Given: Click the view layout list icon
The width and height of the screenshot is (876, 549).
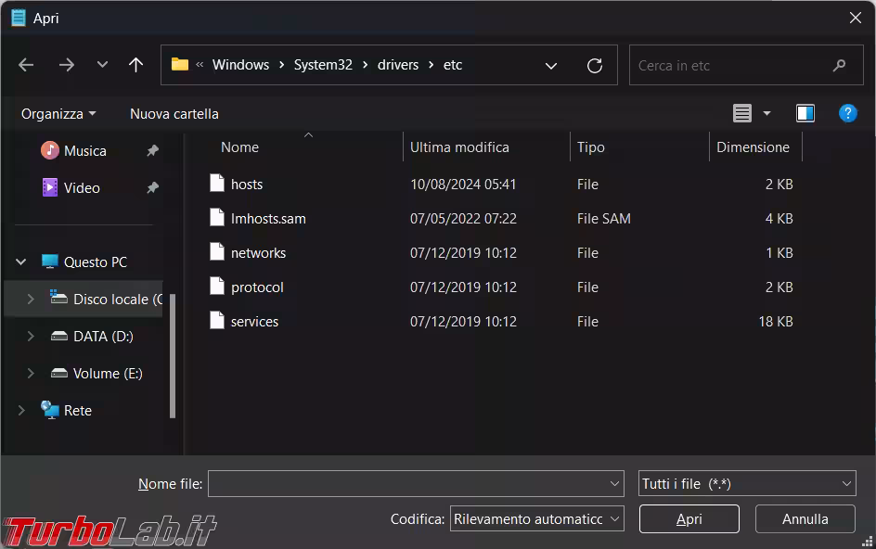Looking at the screenshot, I should [742, 113].
